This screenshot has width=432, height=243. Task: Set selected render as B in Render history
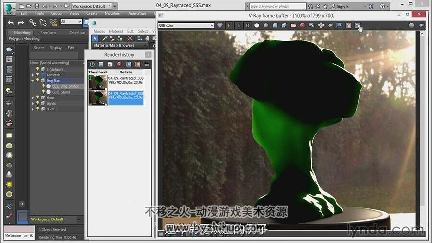pos(138,64)
